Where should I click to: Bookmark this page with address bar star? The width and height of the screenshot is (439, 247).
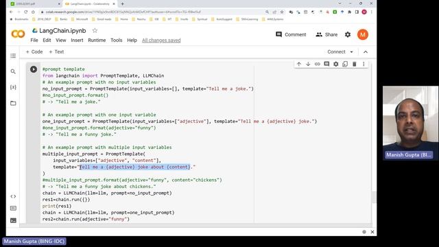[x=282, y=12]
